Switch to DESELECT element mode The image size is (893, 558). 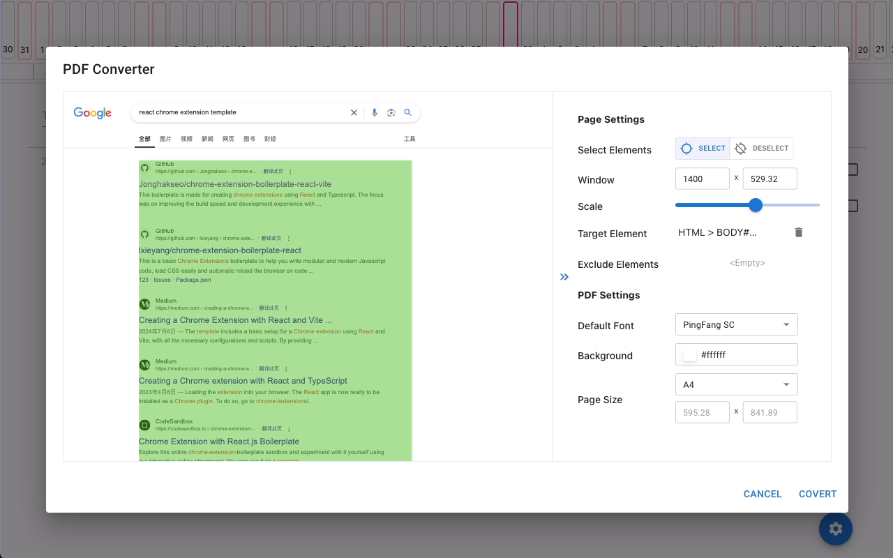pos(761,149)
